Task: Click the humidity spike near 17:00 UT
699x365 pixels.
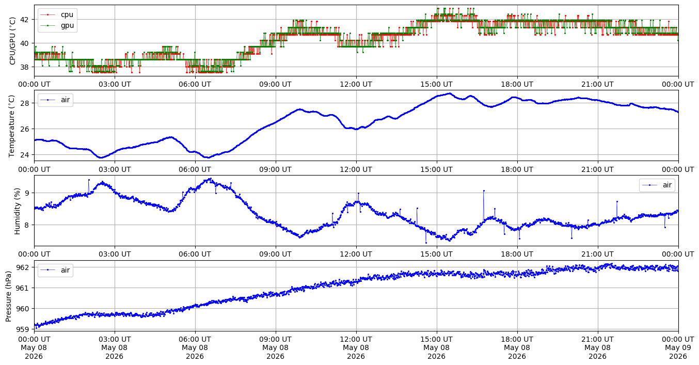Action: [x=484, y=191]
